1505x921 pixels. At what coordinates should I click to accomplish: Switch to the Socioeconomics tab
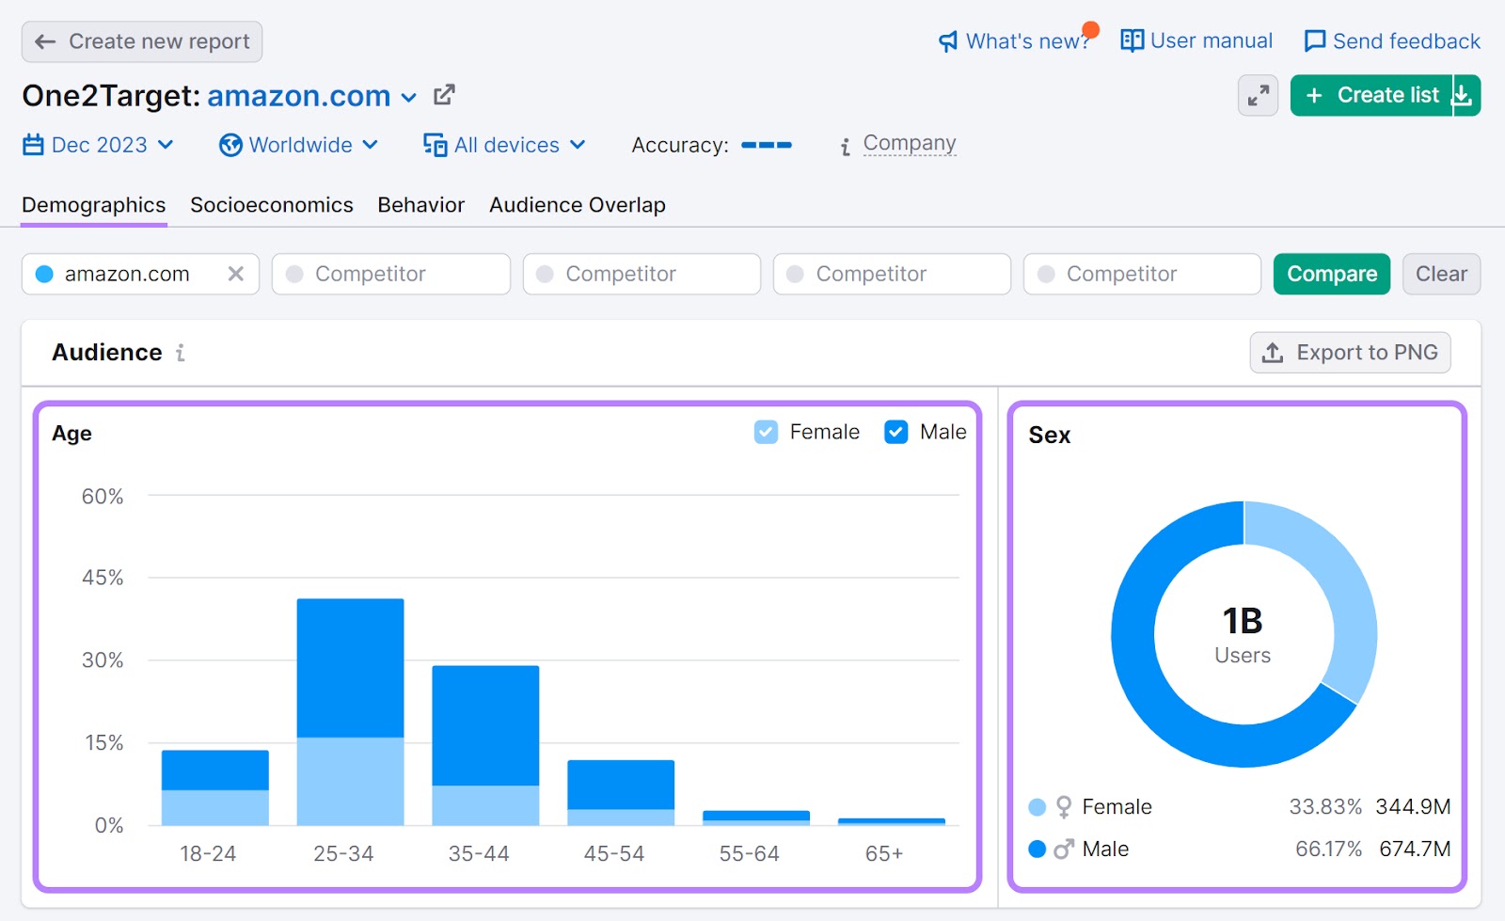click(272, 205)
